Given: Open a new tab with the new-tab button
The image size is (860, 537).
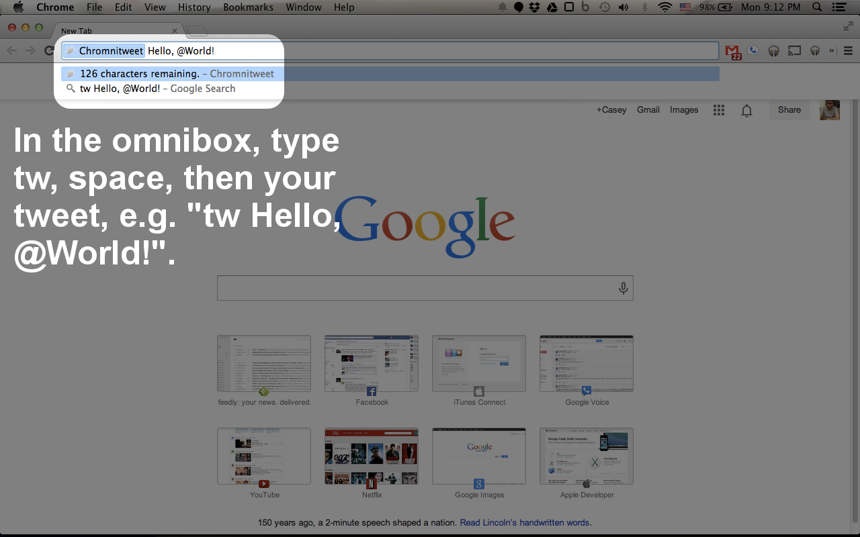Looking at the screenshot, I should click(197, 31).
